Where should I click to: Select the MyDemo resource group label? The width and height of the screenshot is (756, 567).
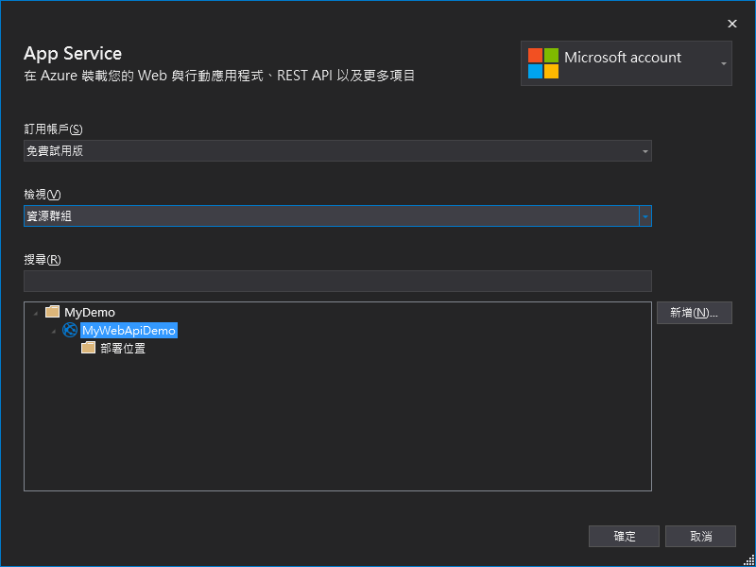(x=90, y=312)
